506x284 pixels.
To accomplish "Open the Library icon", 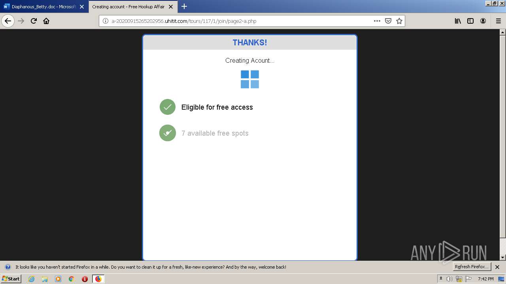I will pyautogui.click(x=458, y=21).
